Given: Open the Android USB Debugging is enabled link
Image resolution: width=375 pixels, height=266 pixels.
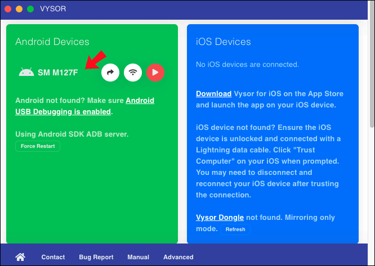Looking at the screenshot, I should (x=84, y=106).
